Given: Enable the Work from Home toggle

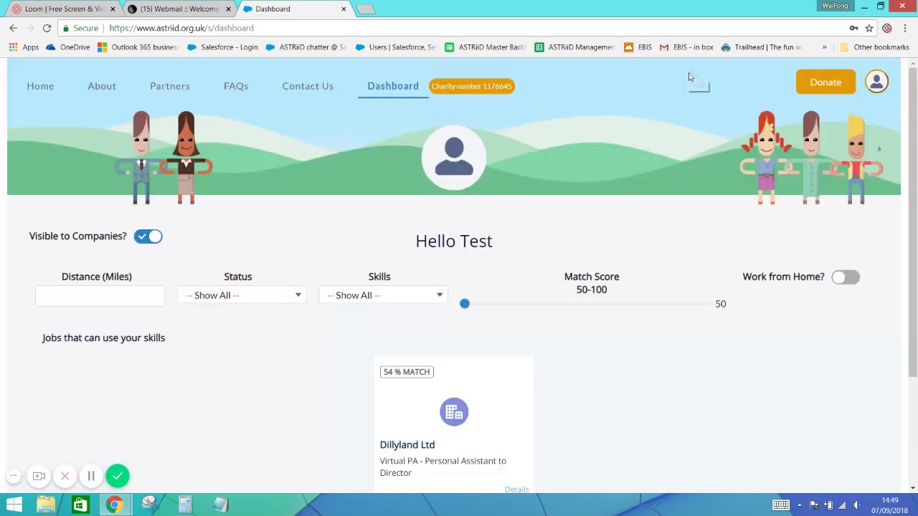Looking at the screenshot, I should pyautogui.click(x=846, y=277).
